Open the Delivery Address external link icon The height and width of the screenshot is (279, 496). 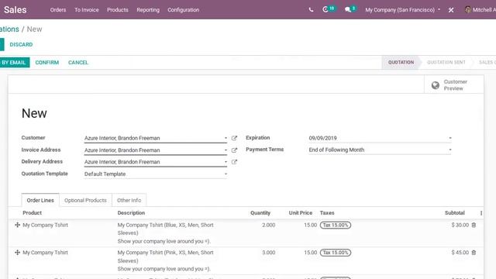[x=234, y=162]
